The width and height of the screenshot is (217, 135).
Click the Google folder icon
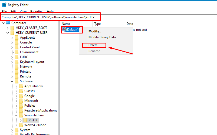click(x=21, y=96)
